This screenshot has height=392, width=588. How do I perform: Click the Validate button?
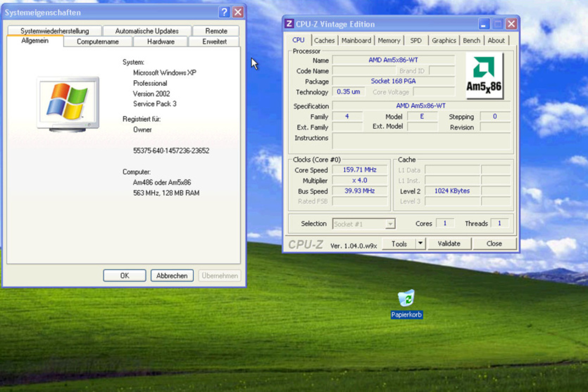(449, 244)
